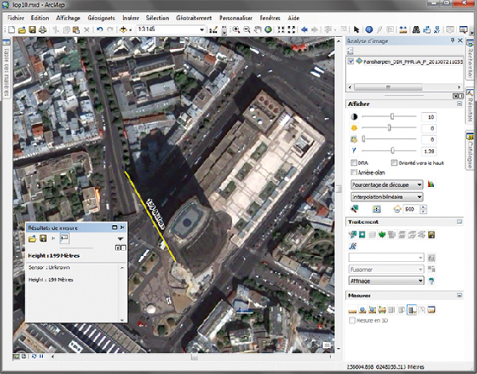Open the Fusionner dropdown
This screenshot has height=374, width=477.
(386, 270)
